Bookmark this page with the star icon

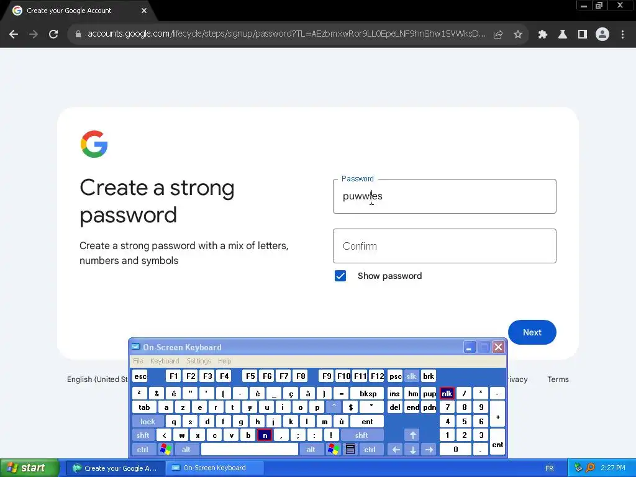[x=518, y=35]
